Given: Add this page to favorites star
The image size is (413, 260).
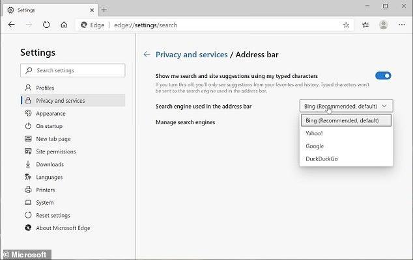Looking at the screenshot, I should click(x=346, y=25).
